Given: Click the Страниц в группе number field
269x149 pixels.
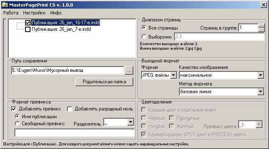Looking at the screenshot, I should pos(248,28).
